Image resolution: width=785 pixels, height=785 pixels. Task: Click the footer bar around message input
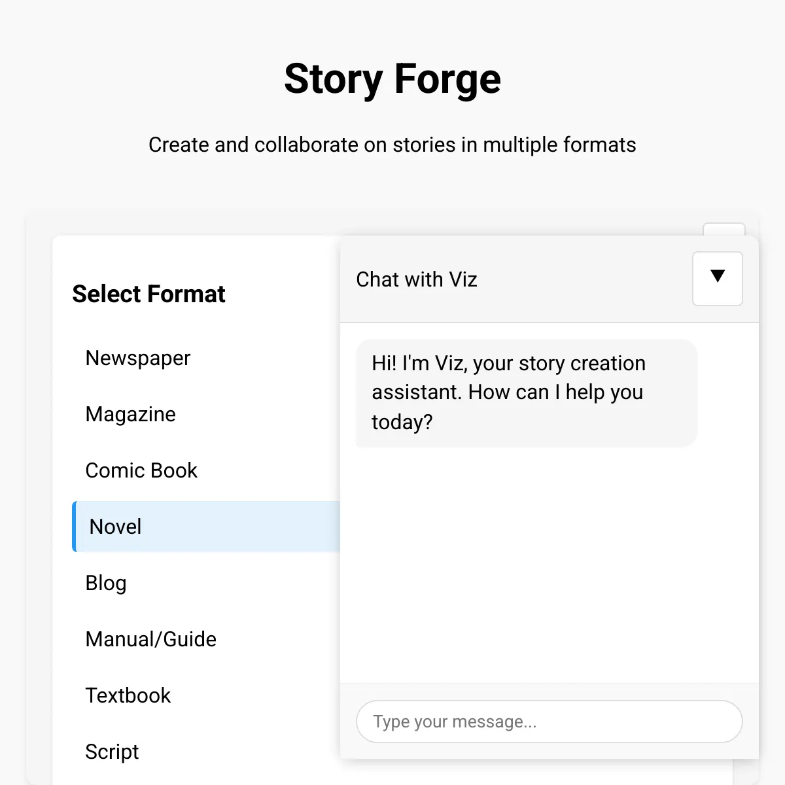click(x=549, y=722)
